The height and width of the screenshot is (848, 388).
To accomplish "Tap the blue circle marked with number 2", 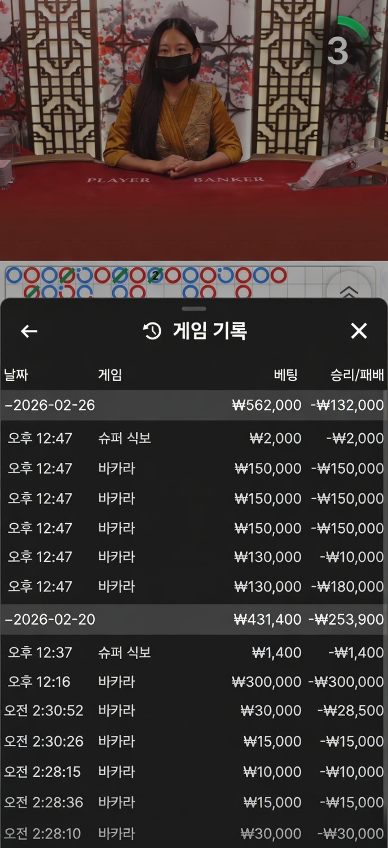I will [155, 275].
